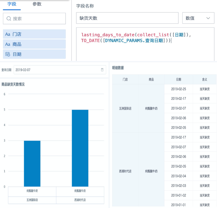
Task: Click the 含义 column header
Action: [205, 79]
